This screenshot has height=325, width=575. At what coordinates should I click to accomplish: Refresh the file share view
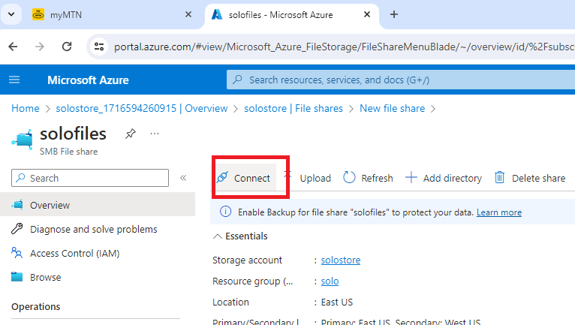point(368,178)
